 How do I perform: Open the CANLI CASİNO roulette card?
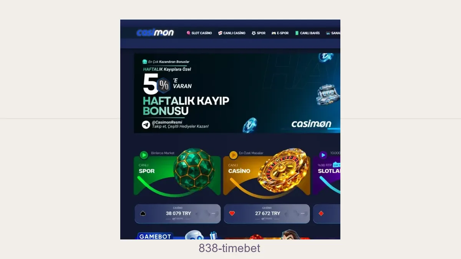tap(267, 173)
